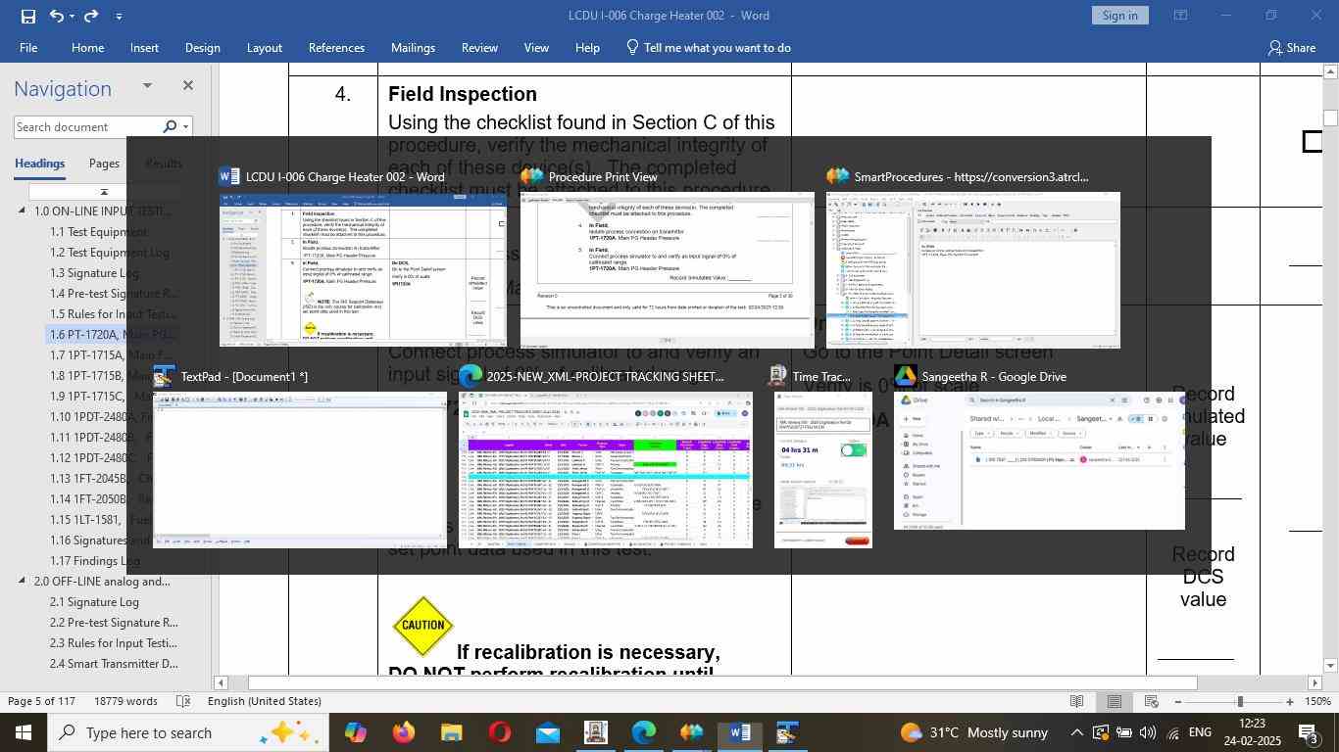Jump to the beginning of the headings list
The height and width of the screenshot is (752, 1339).
click(x=104, y=192)
